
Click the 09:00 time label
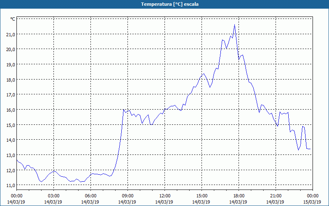[x=127, y=196]
